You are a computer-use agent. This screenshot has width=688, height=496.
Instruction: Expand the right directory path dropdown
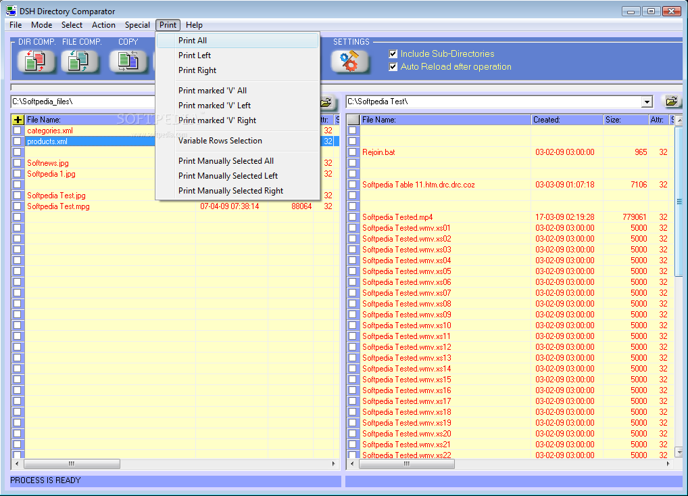click(647, 102)
